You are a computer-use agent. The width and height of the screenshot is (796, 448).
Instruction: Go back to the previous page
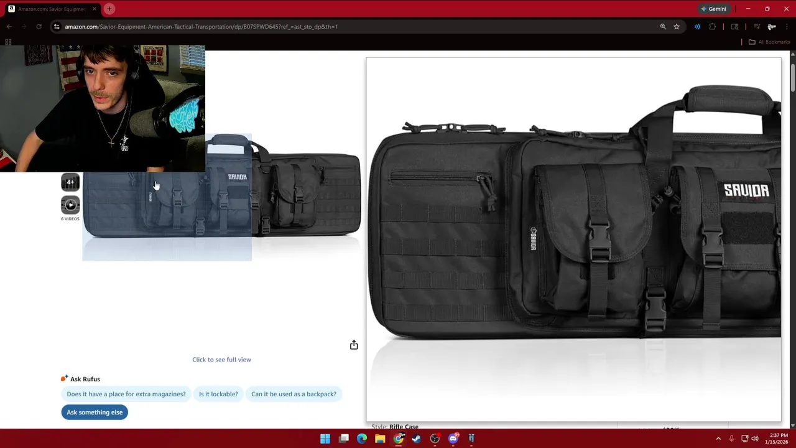coord(9,27)
